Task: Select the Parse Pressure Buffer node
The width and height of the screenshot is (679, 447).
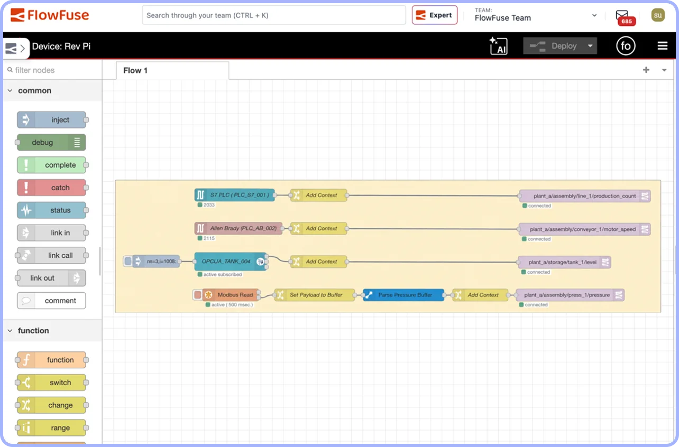Action: pos(403,295)
